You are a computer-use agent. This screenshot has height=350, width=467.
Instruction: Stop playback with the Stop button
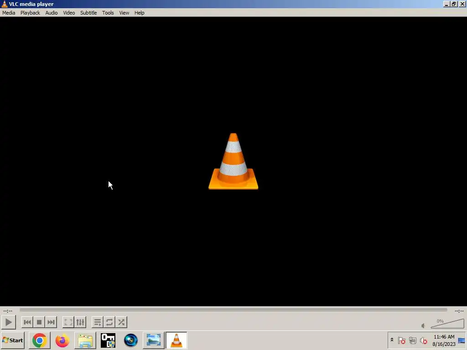39,322
